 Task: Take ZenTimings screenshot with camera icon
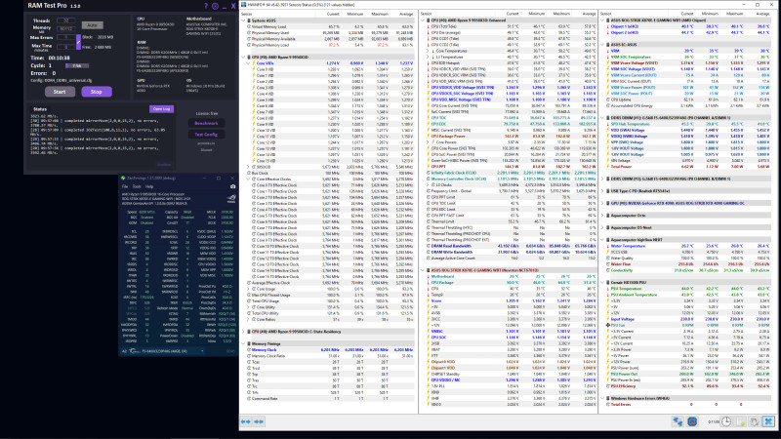pyautogui.click(x=232, y=186)
